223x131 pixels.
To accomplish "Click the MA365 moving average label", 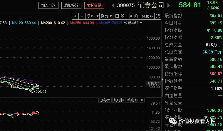I will pos(111,23).
